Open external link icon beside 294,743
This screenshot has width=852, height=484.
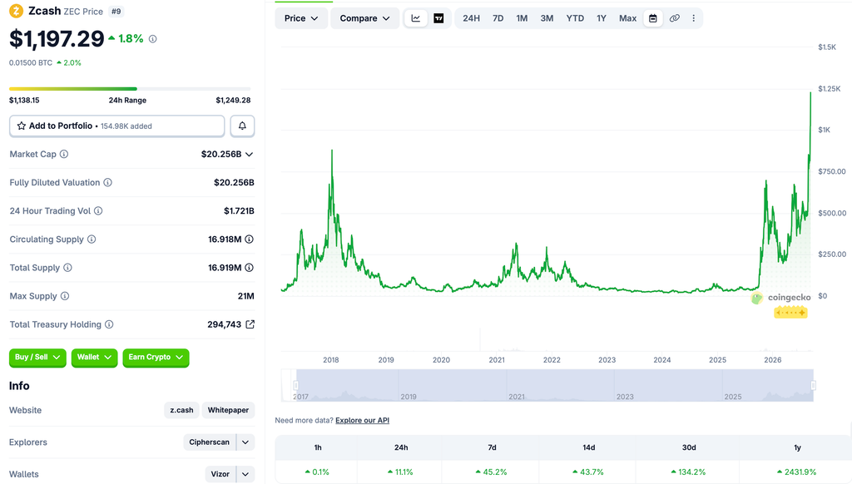coord(250,324)
